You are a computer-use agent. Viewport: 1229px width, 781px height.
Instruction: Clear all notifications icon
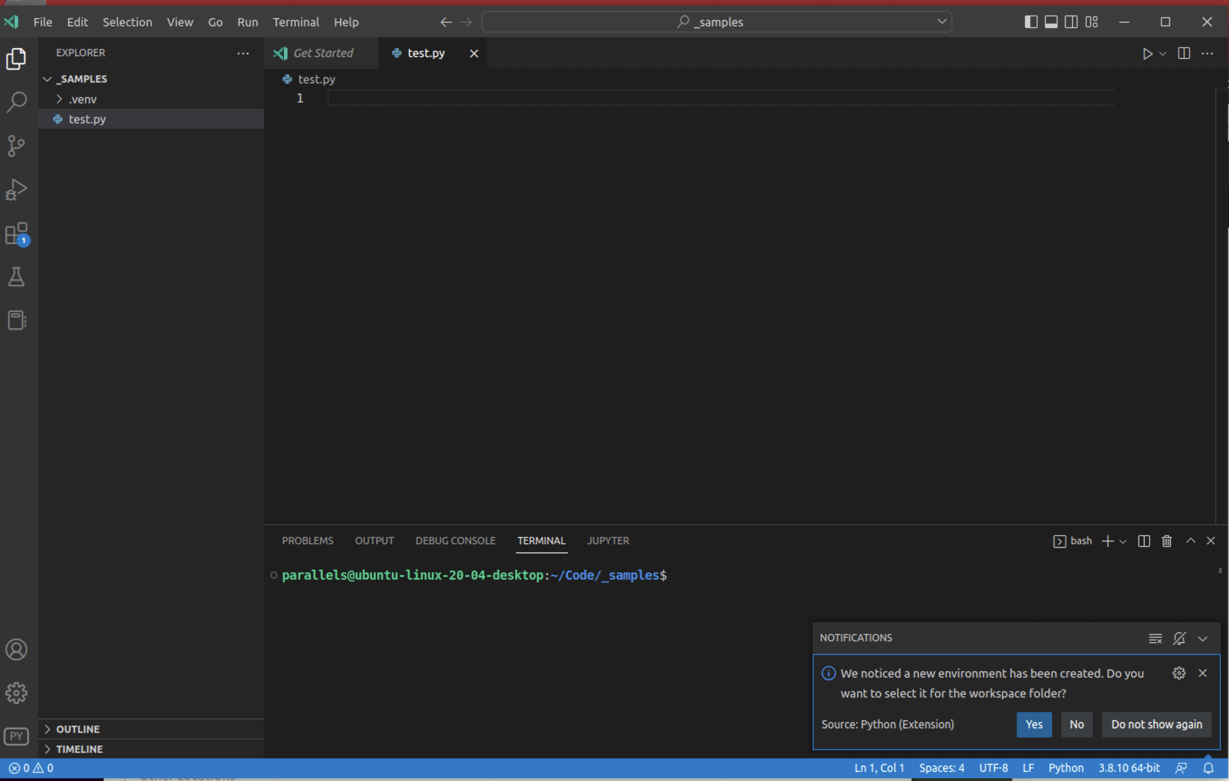click(x=1155, y=639)
